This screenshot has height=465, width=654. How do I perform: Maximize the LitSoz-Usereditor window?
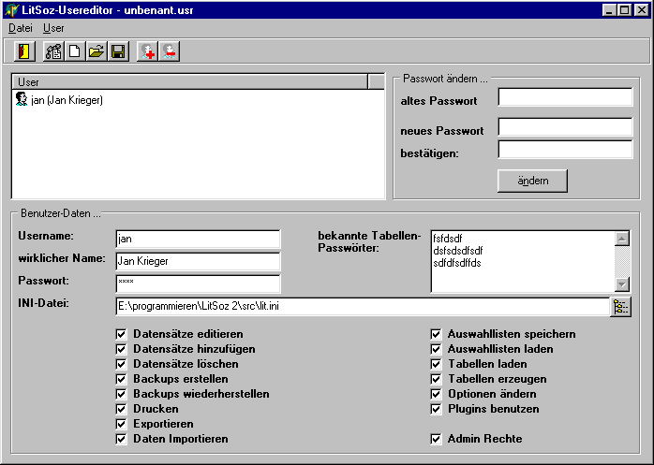624,10
